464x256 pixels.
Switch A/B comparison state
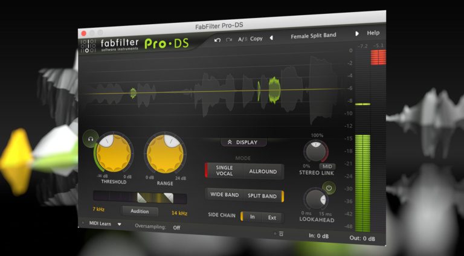point(242,39)
